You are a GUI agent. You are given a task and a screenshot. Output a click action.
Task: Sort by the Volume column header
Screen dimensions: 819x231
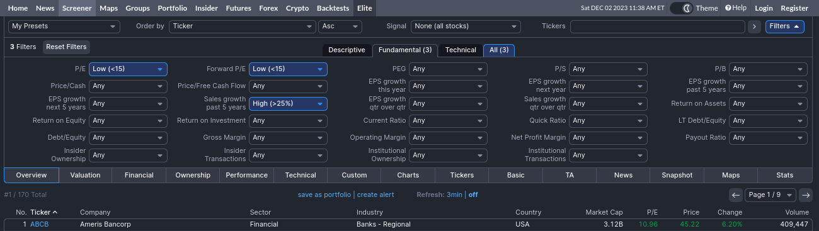click(796, 212)
